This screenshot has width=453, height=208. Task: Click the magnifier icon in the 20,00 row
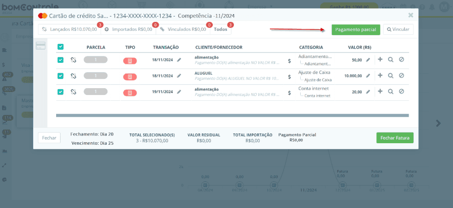point(391,92)
